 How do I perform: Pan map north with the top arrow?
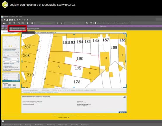[x=74, y=34]
